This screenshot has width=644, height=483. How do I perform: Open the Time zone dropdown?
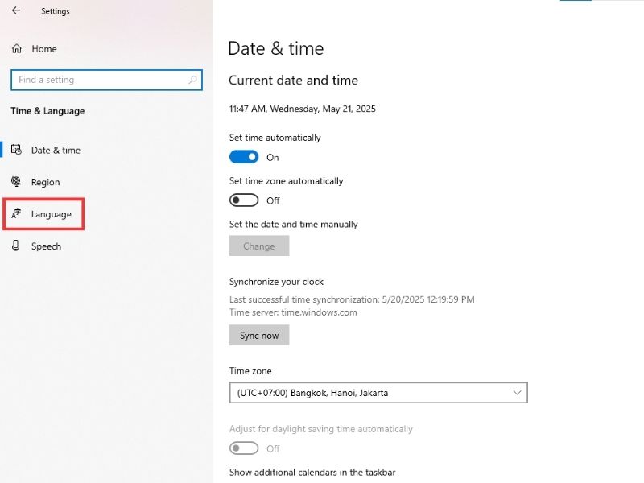378,393
